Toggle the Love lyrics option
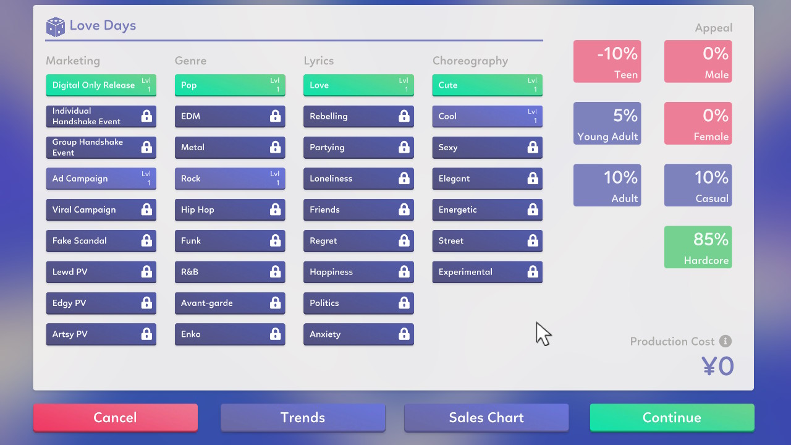 point(358,85)
